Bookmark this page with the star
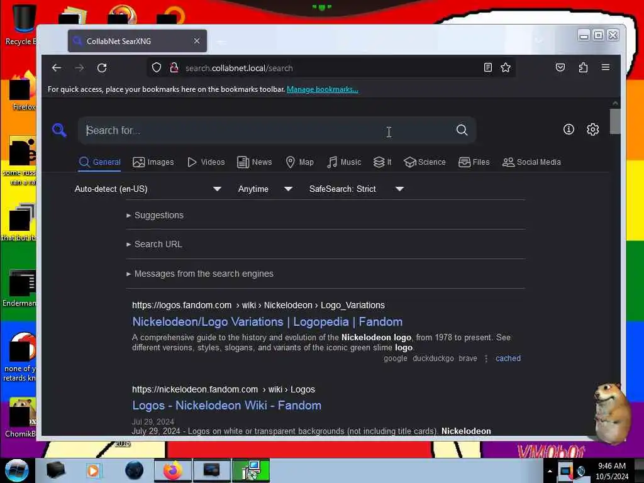The width and height of the screenshot is (644, 483). (x=506, y=68)
